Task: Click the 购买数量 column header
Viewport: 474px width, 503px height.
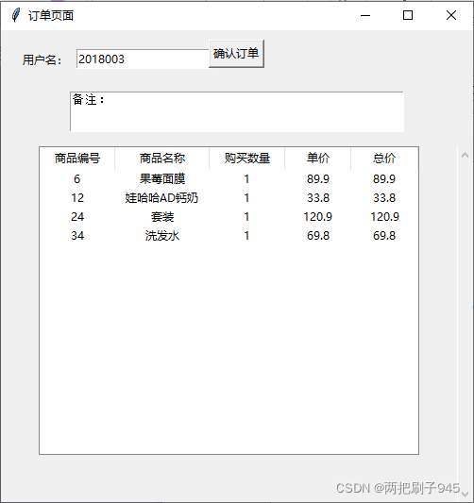Action: tap(247, 159)
